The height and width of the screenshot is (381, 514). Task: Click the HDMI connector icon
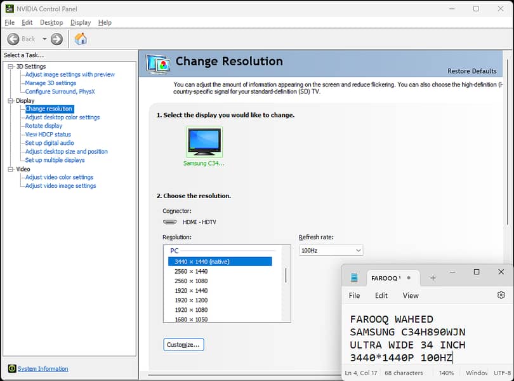pos(170,222)
